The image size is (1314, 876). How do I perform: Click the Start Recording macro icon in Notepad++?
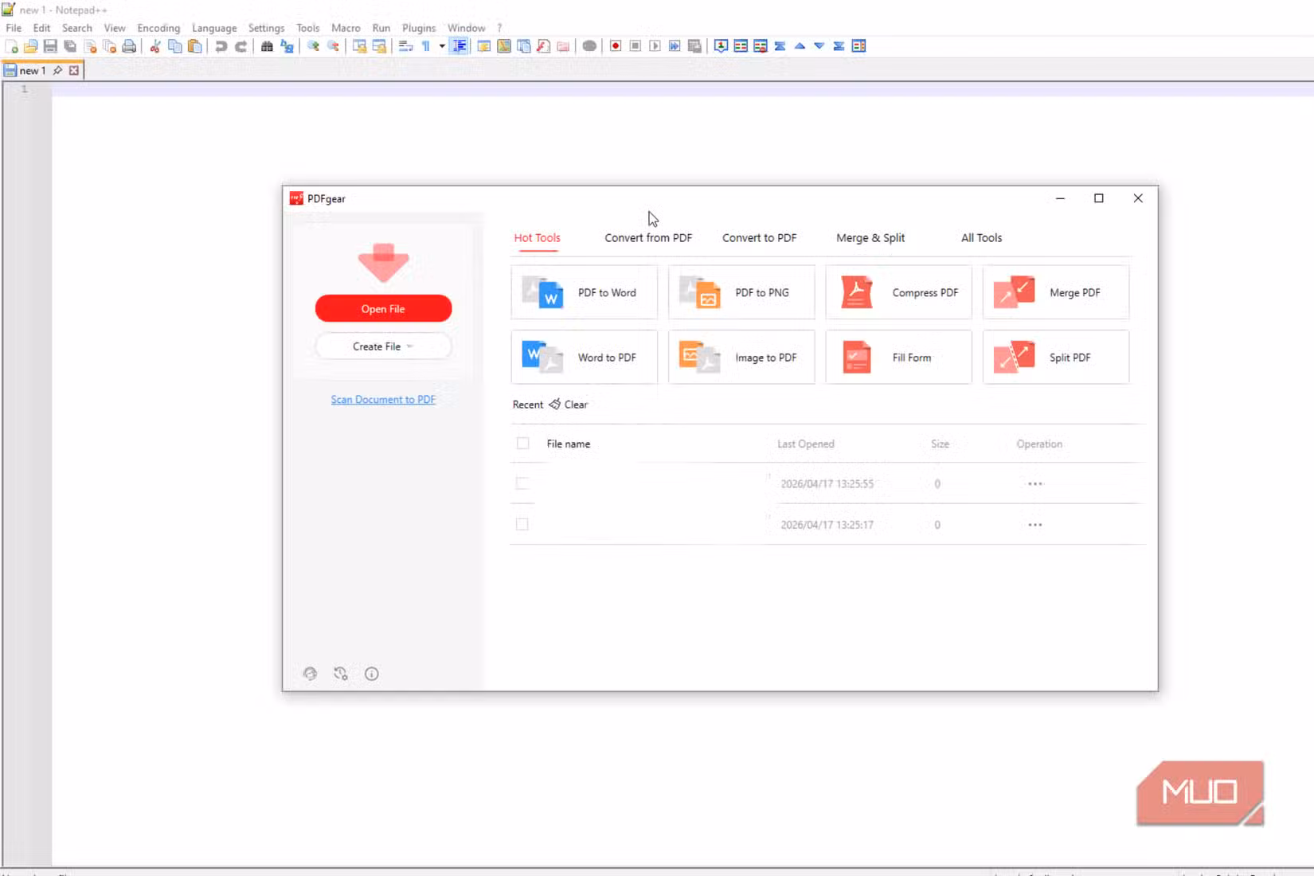[616, 46]
